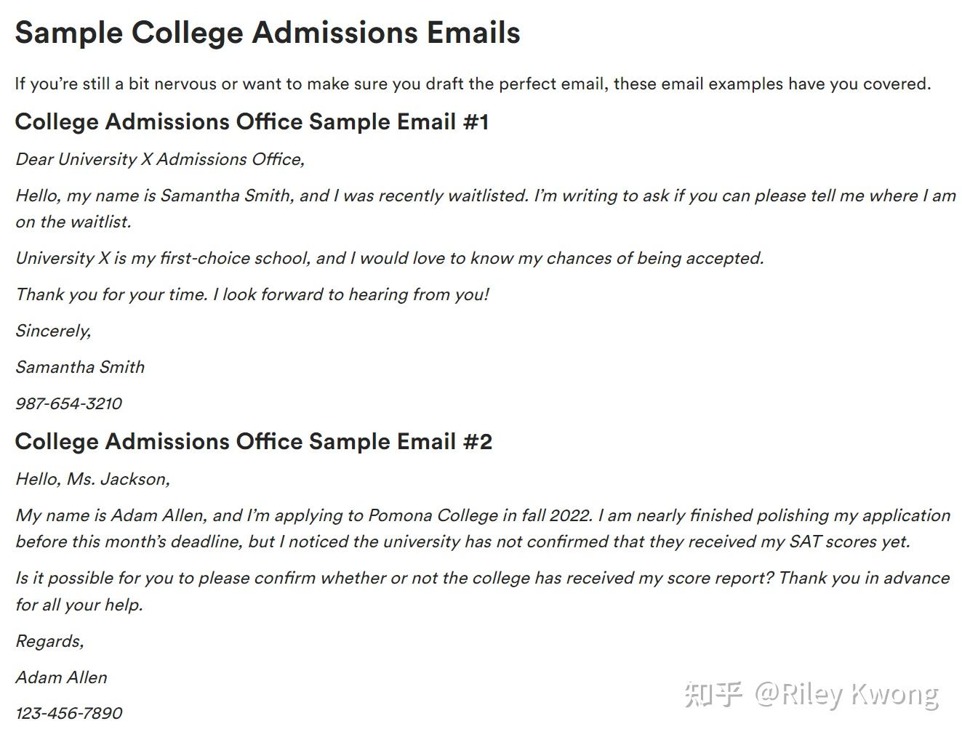The height and width of the screenshot is (737, 962).
Task: Click the @Riley Kwong watermark text
Action: coord(846,694)
